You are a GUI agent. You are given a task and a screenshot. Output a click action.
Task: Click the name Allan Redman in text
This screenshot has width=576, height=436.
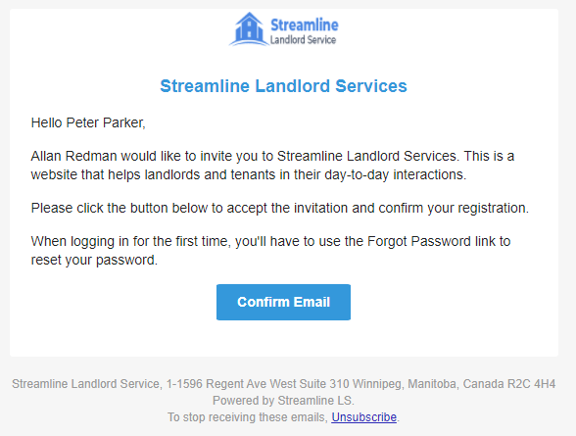[x=73, y=156]
